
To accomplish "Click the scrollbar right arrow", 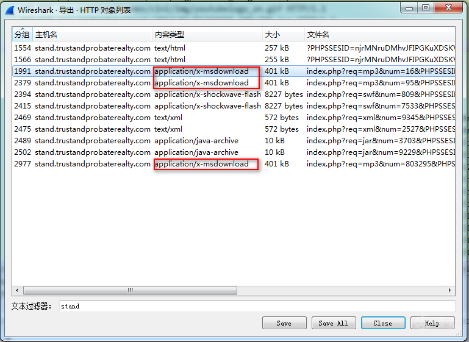I will click(450, 290).
